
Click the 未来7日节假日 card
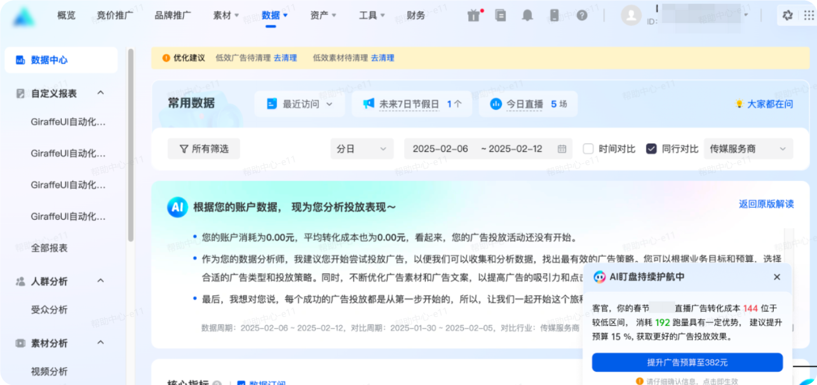click(412, 104)
